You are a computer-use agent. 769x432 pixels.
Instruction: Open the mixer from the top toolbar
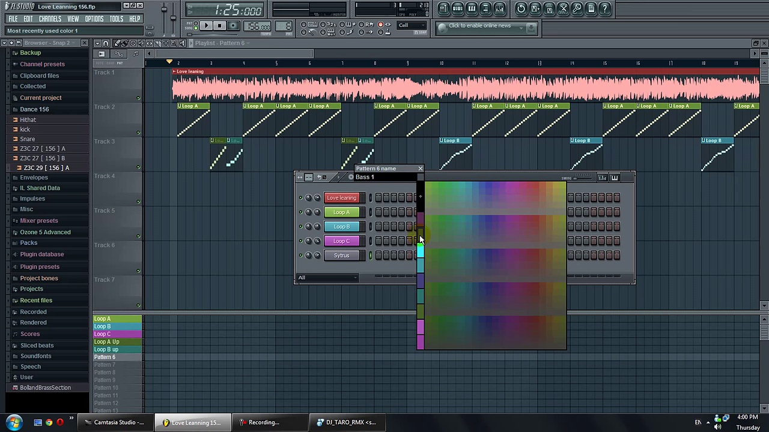[x=500, y=8]
